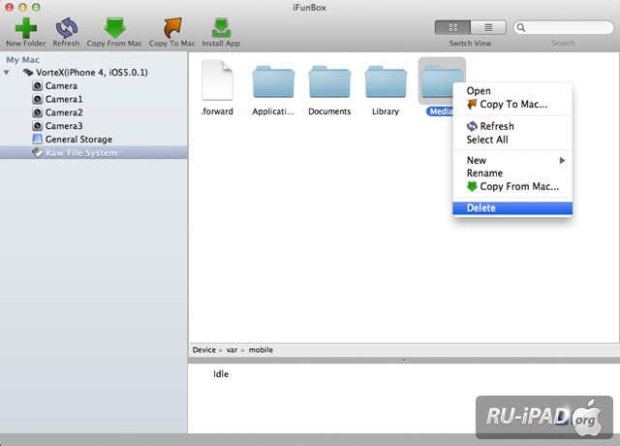Screen dimensions: 620x446
Task: Click the Library folder label
Action: tap(386, 111)
